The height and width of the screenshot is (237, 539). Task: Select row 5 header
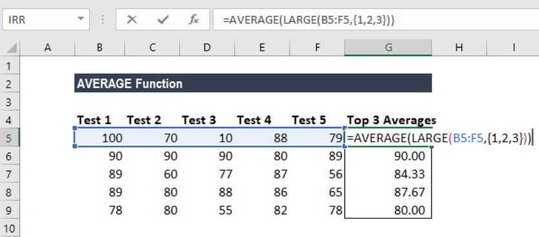(x=10, y=138)
